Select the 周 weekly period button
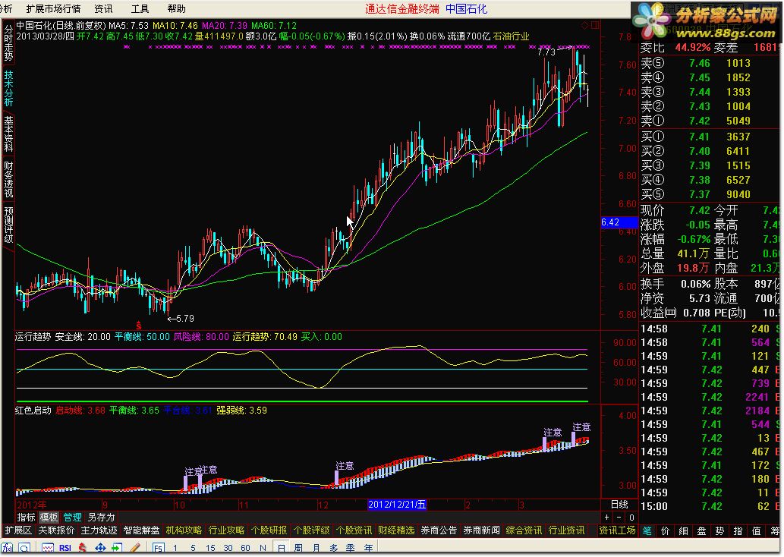Image resolution: width=784 pixels, height=557 pixels. point(298,548)
